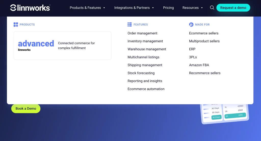Expand the Resources dropdown arrow

click(202, 8)
